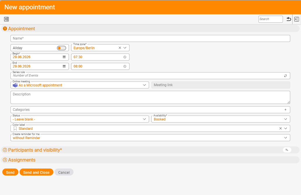Click the Categories field

click(150, 110)
